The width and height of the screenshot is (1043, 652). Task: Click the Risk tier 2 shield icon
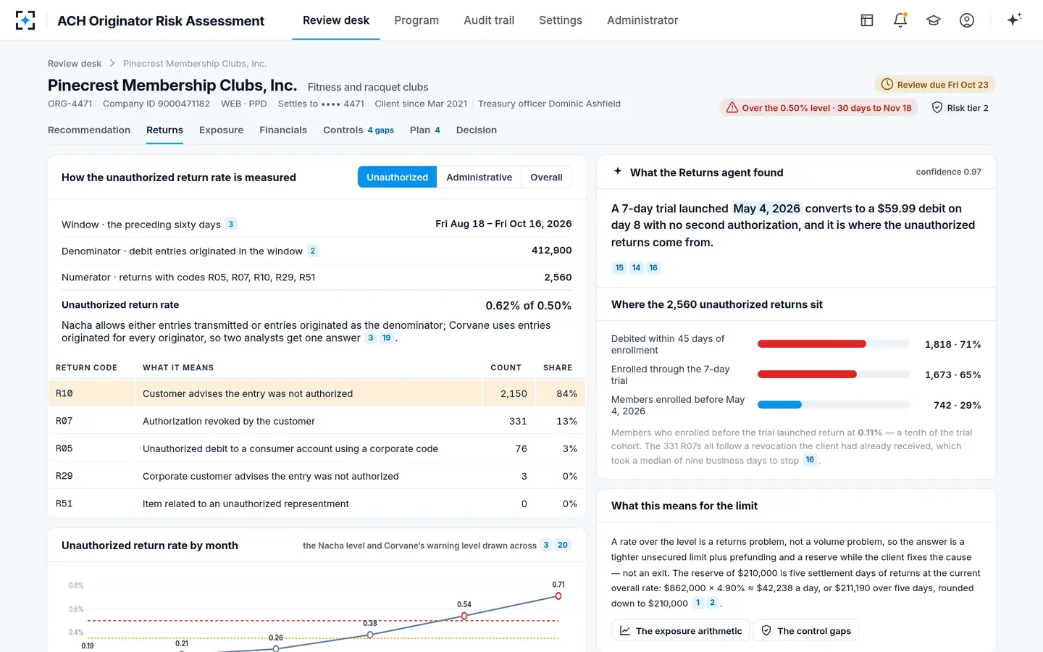937,108
